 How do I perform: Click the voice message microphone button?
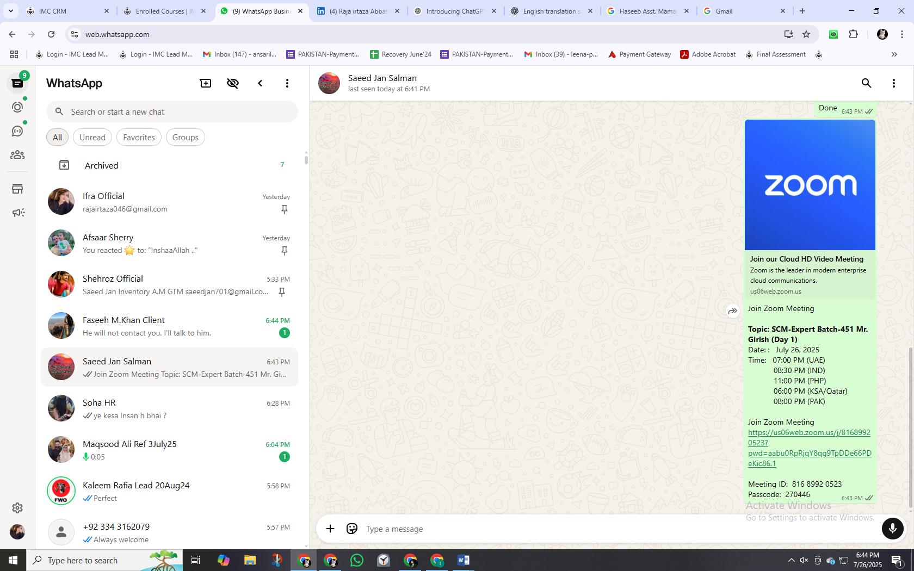pos(892,529)
